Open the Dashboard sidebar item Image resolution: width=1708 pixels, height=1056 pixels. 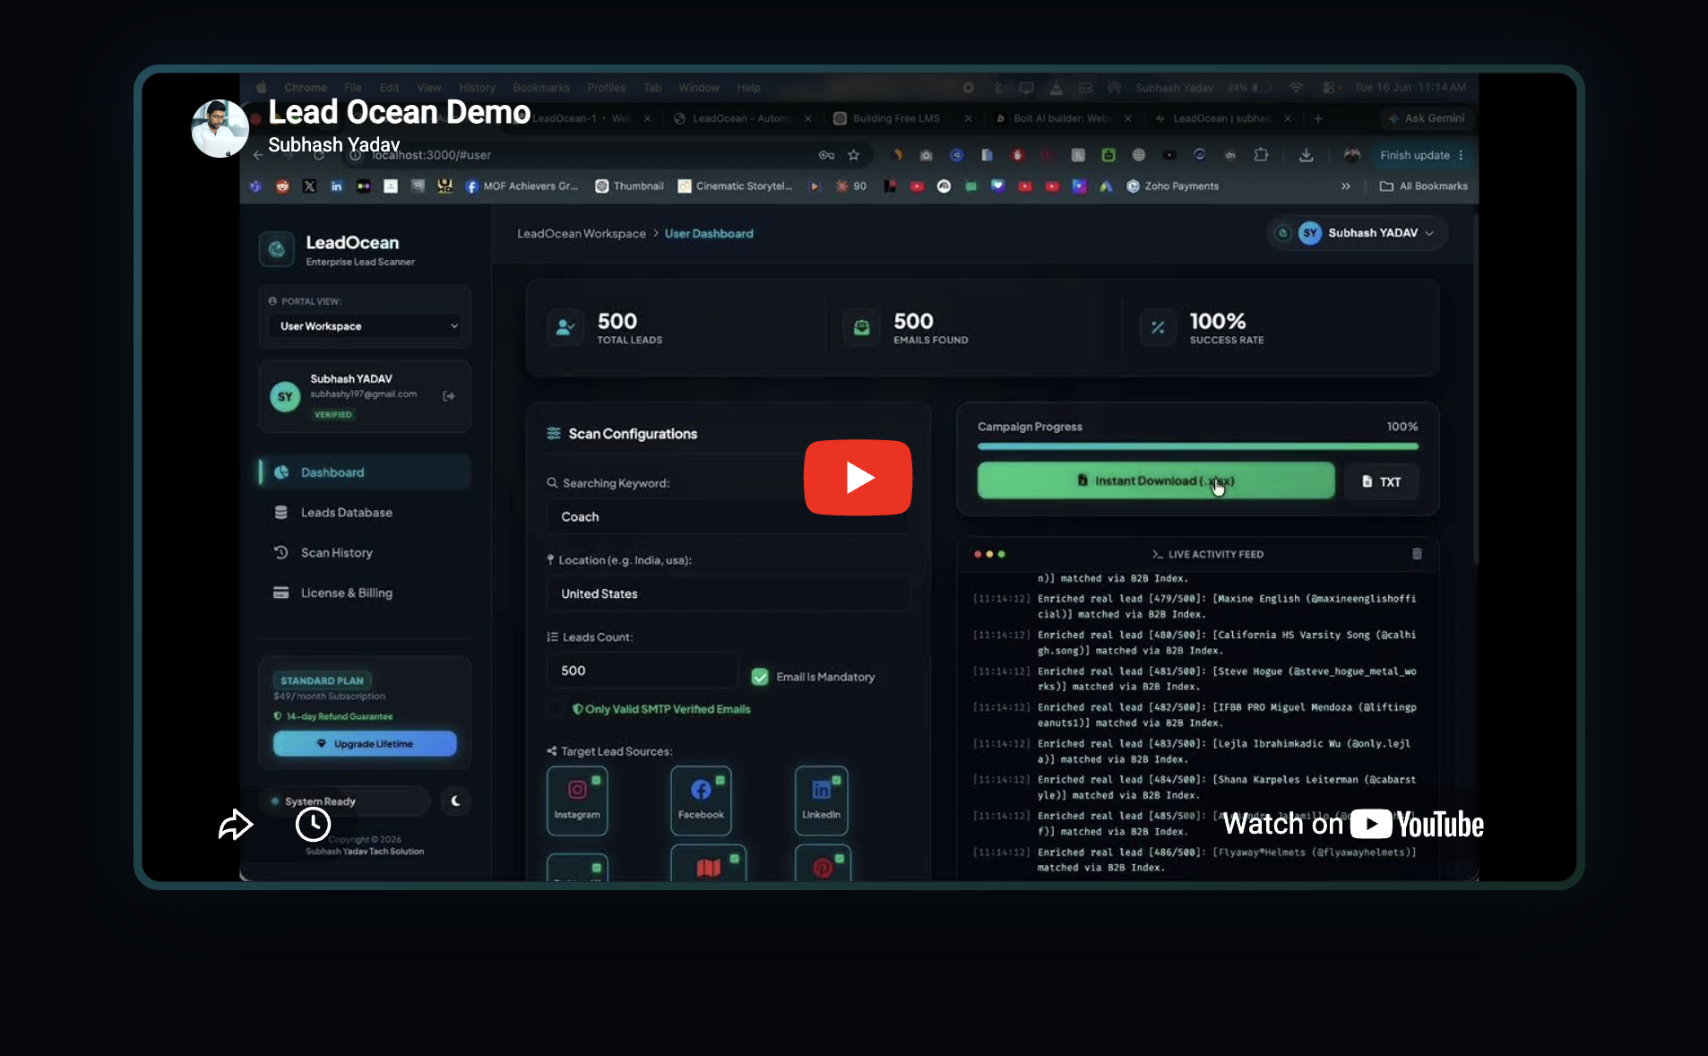click(364, 472)
